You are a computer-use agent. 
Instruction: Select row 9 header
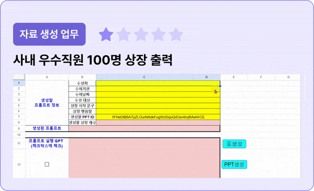click(x=19, y=128)
